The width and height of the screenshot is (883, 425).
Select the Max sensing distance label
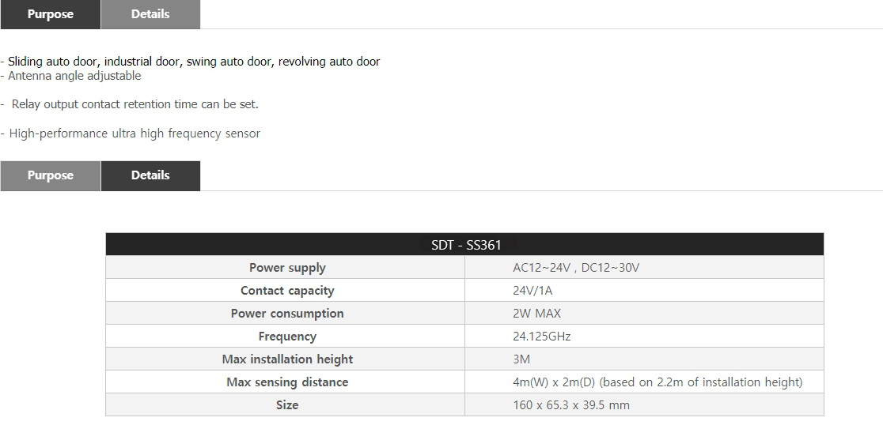click(287, 382)
